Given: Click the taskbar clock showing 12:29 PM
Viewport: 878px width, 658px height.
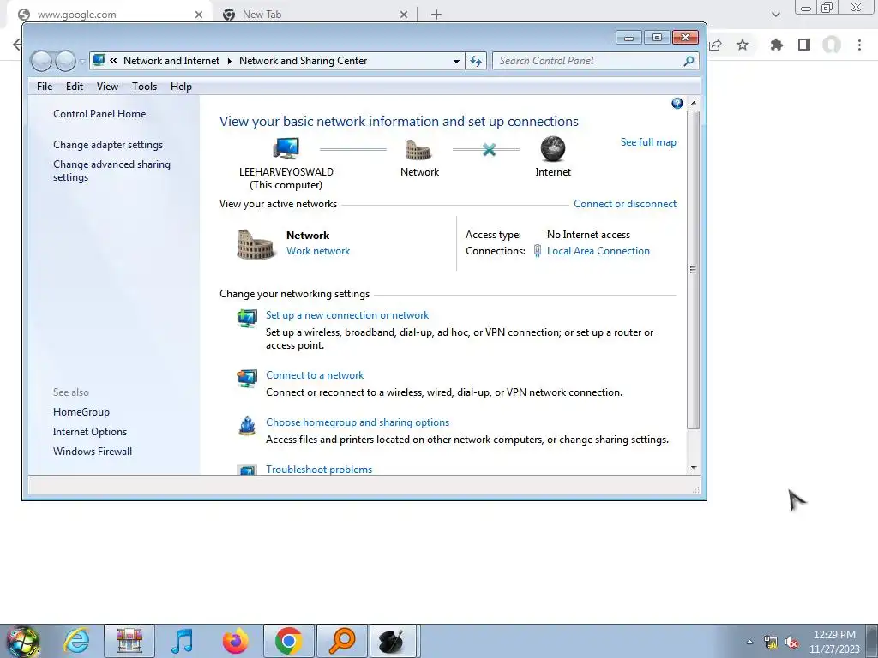Looking at the screenshot, I should 834,642.
